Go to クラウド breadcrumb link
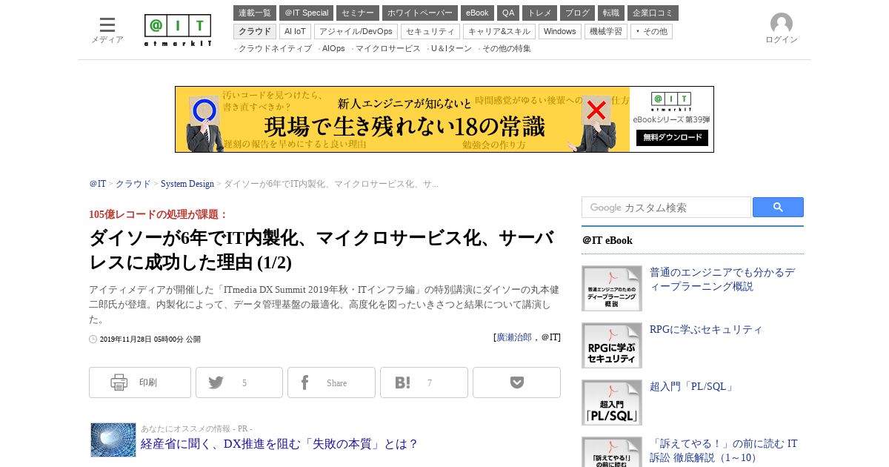Image resolution: width=889 pixels, height=467 pixels. 133,184
